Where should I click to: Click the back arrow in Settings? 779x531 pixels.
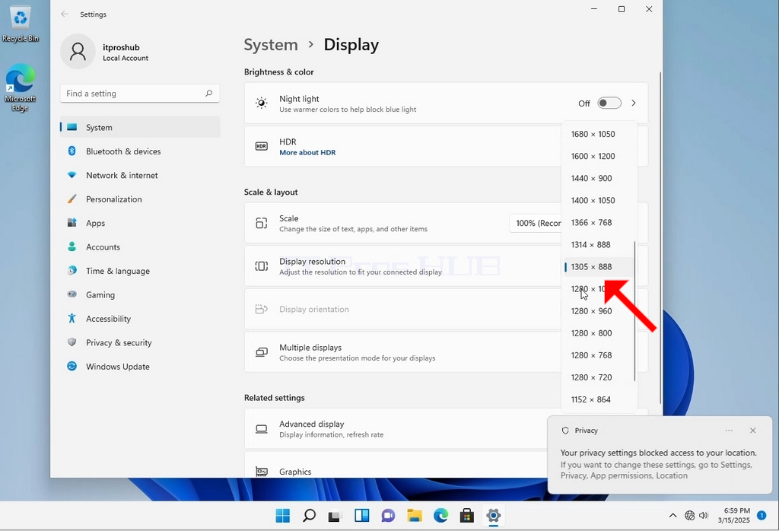65,14
